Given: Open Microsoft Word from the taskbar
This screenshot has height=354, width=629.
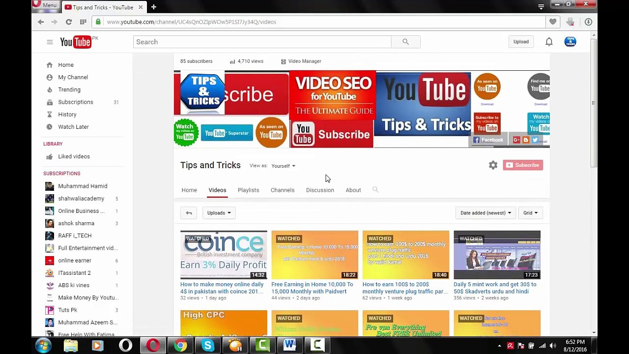Looking at the screenshot, I should pyautogui.click(x=290, y=346).
